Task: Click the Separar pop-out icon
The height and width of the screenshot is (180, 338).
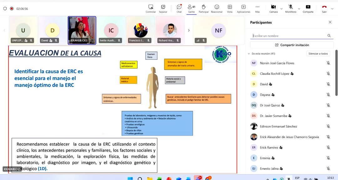Action: (x=163, y=8)
